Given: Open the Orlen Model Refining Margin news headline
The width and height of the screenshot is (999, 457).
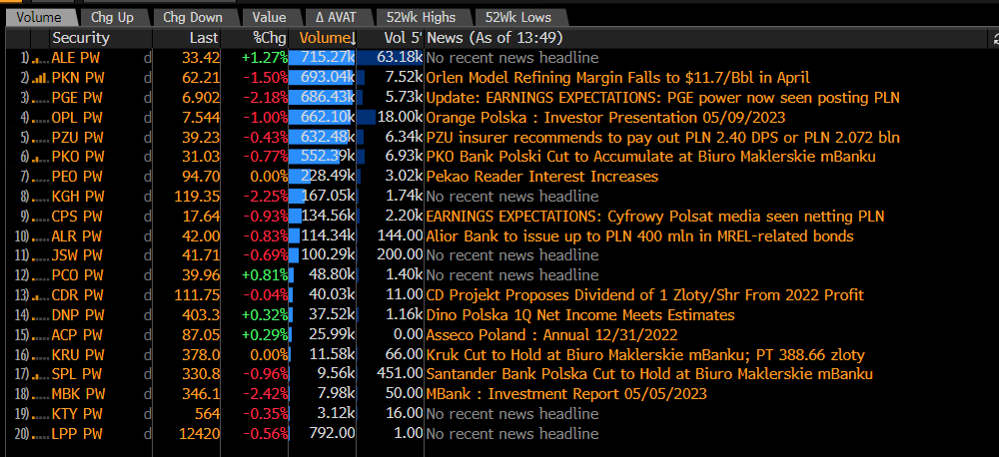Looking at the screenshot, I should tap(618, 78).
